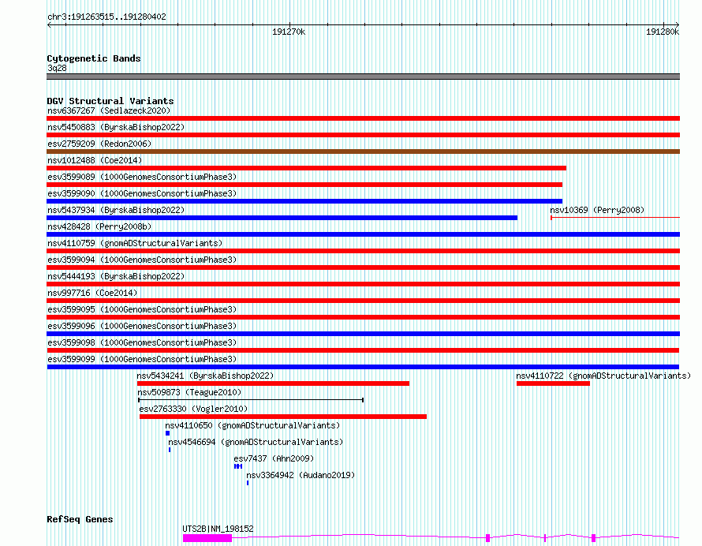702x546 pixels.
Task: Click the nsv1012488 (Coe2014) label
Action: (95, 160)
